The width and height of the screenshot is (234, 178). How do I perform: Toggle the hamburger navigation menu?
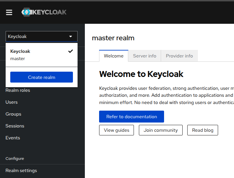point(9,12)
